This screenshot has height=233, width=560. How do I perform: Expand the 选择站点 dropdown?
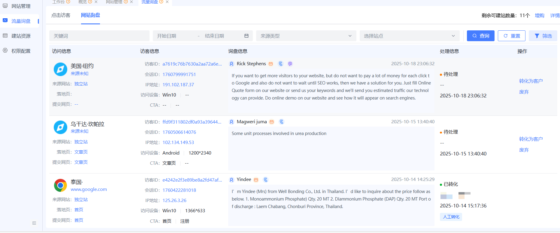[409, 36]
